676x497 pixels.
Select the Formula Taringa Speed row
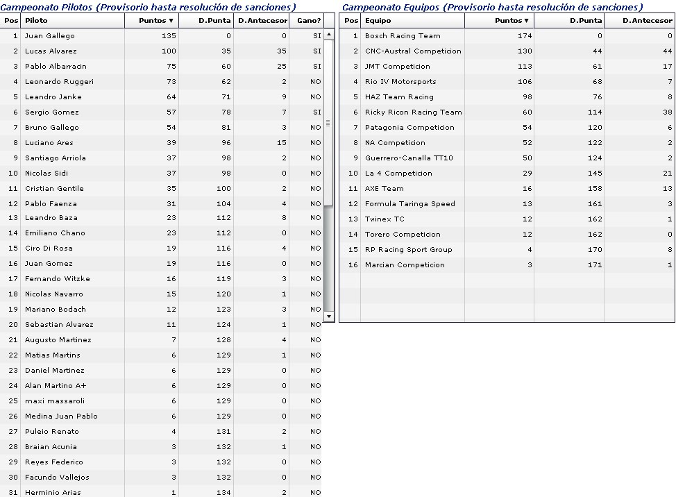507,204
